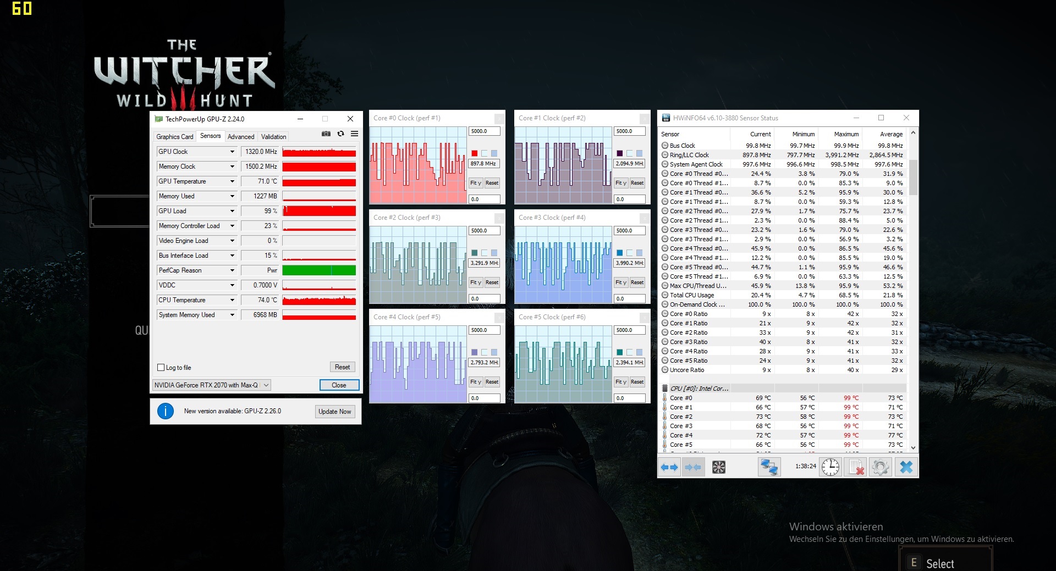The width and height of the screenshot is (1056, 571).
Task: Click the GPU-Z refresh icon
Action: tap(340, 134)
